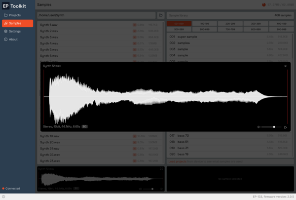This screenshot has width=296, height=200.
Task: Play sample in the bottom preview panel
Action: (x=162, y=189)
